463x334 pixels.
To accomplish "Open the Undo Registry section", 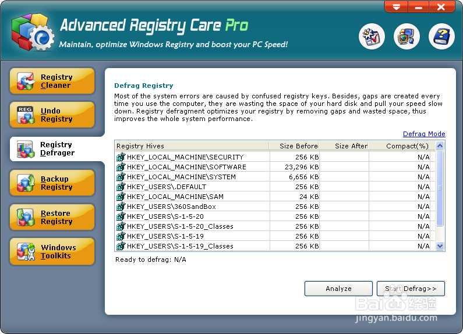I will [52, 115].
